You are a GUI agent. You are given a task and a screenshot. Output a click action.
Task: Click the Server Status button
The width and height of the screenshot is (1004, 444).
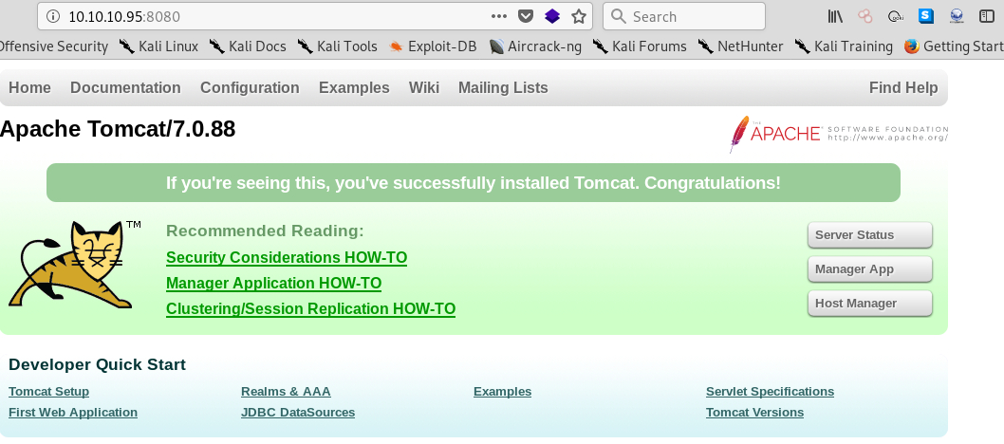tap(869, 234)
